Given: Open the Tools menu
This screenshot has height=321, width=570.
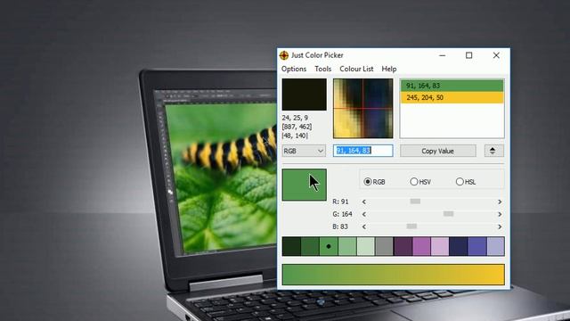Looking at the screenshot, I should (x=322, y=69).
